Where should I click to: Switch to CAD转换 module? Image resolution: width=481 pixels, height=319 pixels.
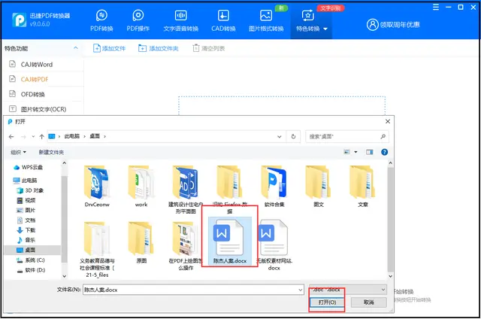click(x=223, y=20)
